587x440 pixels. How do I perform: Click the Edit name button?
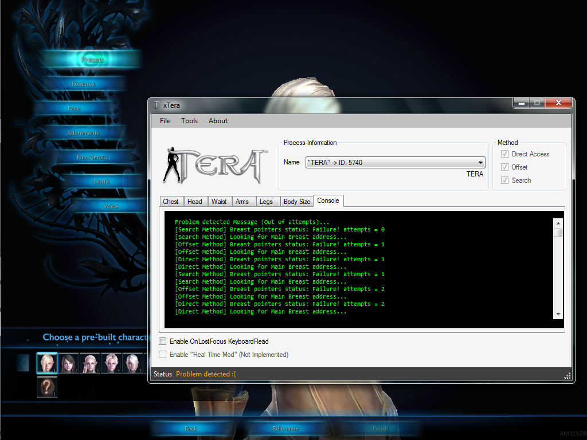point(285,429)
